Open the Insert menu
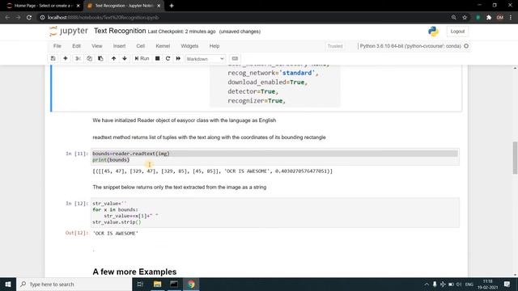 [119, 46]
